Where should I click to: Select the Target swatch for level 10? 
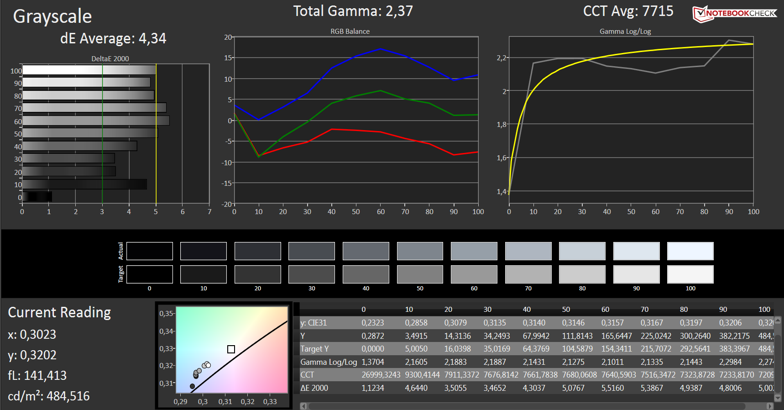(204, 274)
